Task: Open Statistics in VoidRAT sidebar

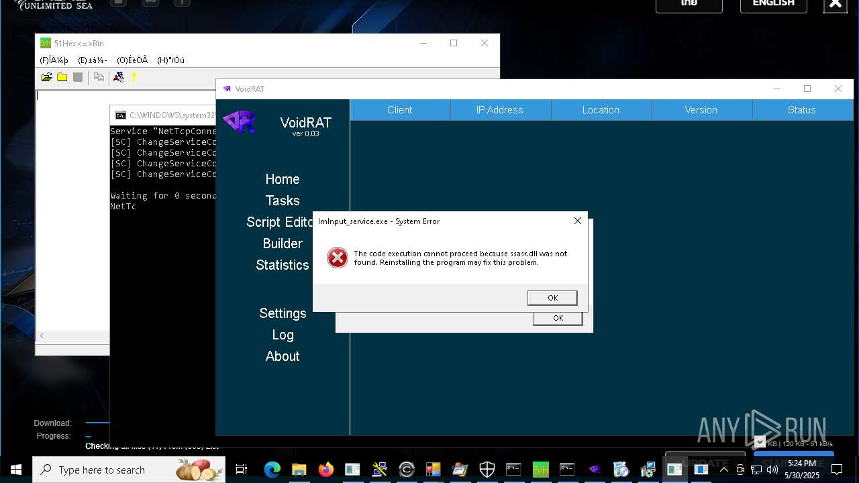Action: coord(283,265)
